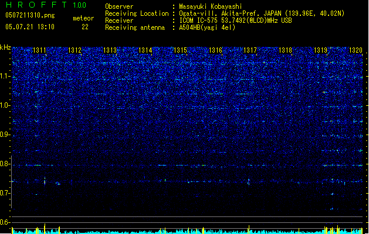Click the 1311 time marker
The height and width of the screenshot is (234, 369).
click(39, 50)
